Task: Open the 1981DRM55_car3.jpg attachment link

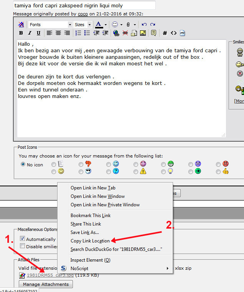Action: point(50,275)
